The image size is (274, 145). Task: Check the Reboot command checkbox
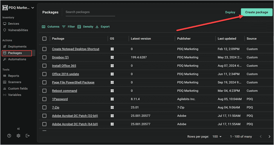point(44,91)
